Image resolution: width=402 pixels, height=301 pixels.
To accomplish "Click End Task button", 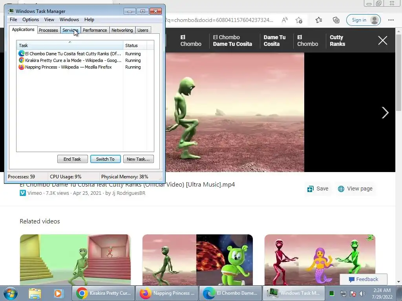I will coord(72,159).
